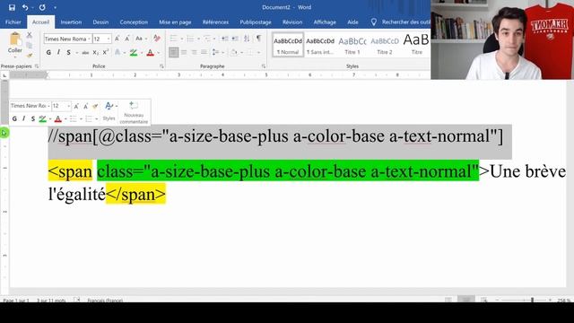The width and height of the screenshot is (574, 323).
Task: Click the Format Painter brush in ribbon
Action: pyautogui.click(x=30, y=56)
